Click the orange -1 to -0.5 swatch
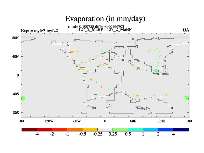204x153 pixels. (75, 130)
